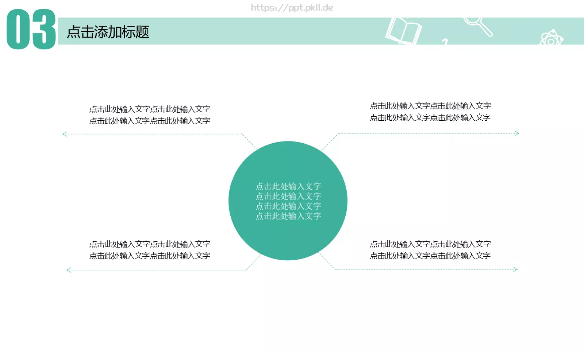Open the watermark link ppt.pkll.de
Screen dimensions: 584x350
click(292, 8)
